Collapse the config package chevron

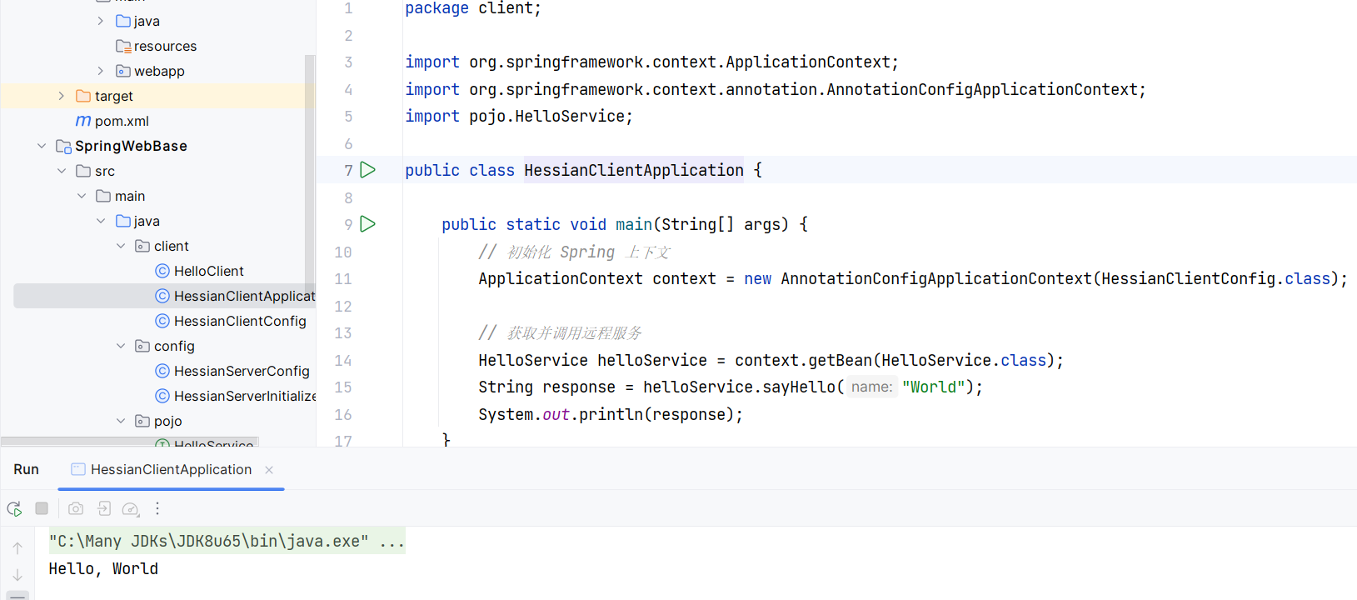pos(121,346)
